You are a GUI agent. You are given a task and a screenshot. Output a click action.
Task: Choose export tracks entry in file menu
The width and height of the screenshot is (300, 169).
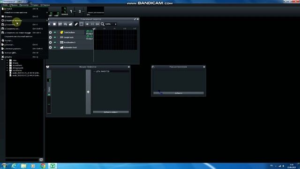(x=24, y=49)
